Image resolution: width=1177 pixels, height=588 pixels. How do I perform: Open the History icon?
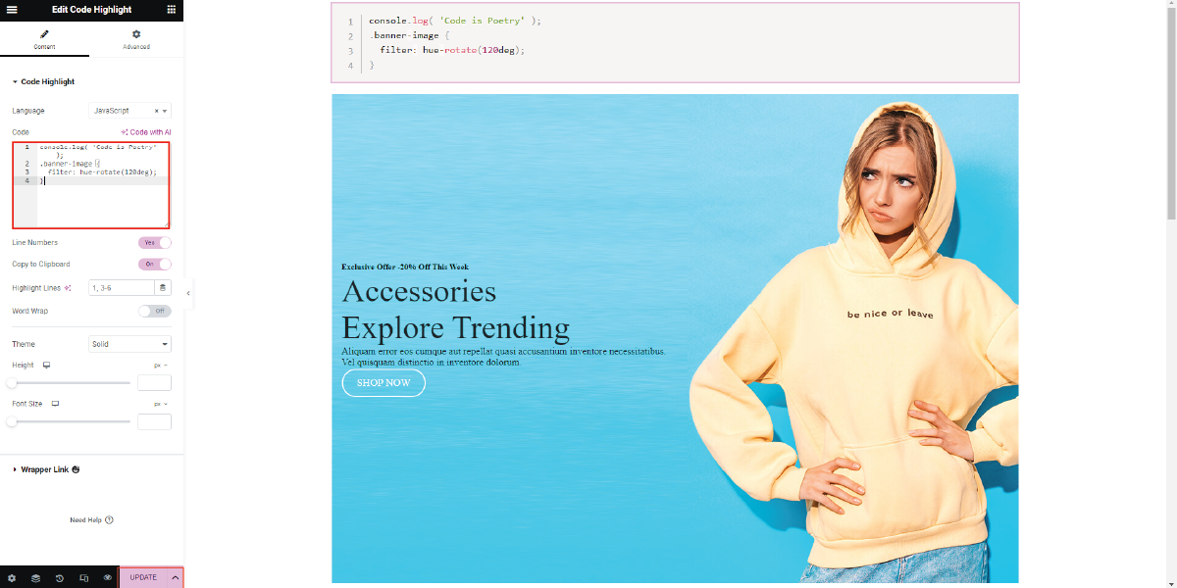[60, 578]
